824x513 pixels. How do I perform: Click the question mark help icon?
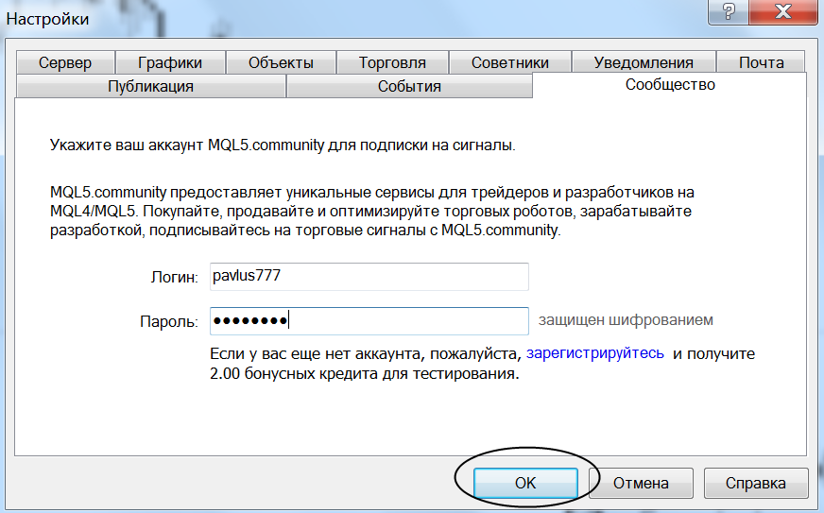point(730,11)
